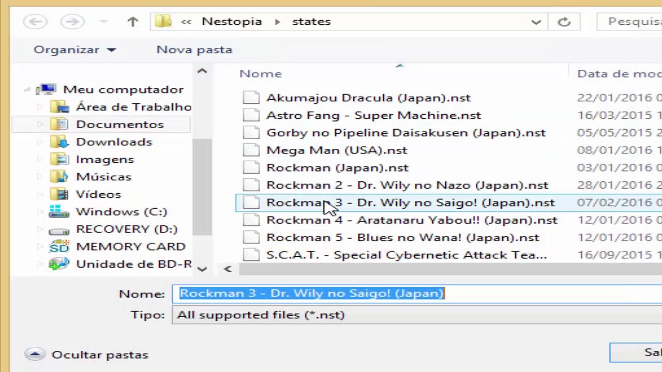The width and height of the screenshot is (662, 372).
Task: Refresh the states folder view
Action: 564,22
